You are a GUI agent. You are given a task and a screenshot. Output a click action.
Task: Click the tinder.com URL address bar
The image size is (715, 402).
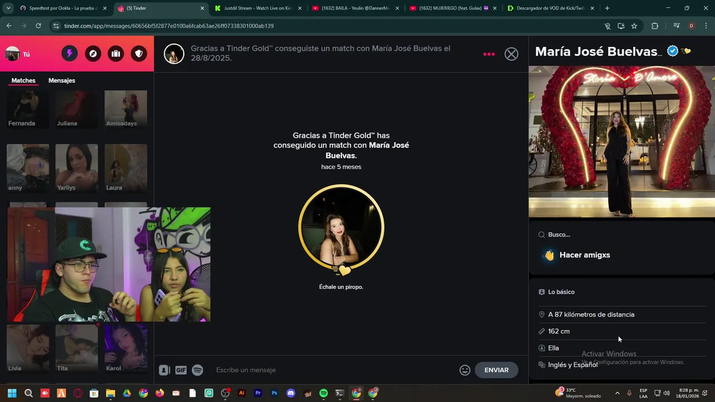point(330,26)
